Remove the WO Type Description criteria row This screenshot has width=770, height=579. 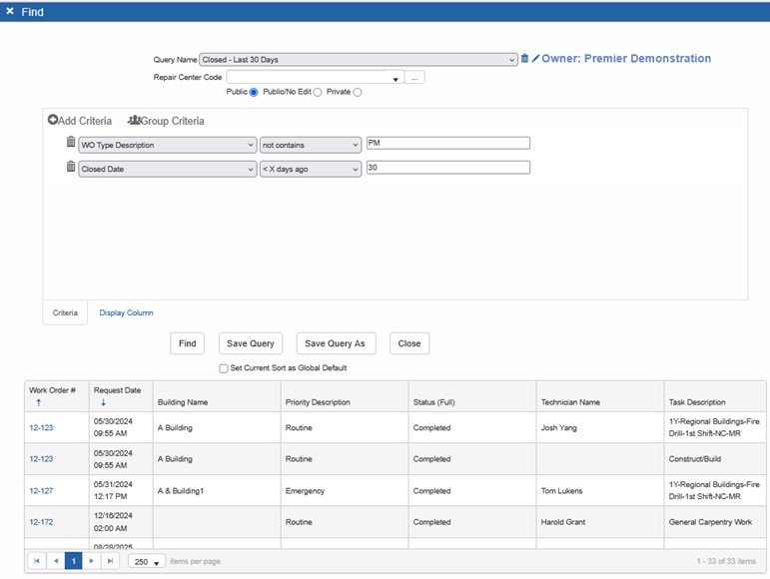(x=71, y=143)
